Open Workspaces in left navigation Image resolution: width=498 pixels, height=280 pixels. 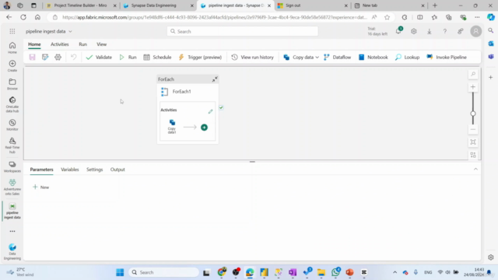[x=12, y=166]
